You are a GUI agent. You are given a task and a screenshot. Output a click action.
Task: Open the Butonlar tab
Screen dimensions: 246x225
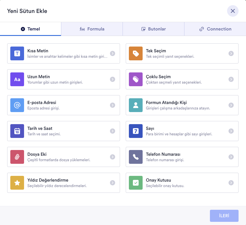pos(153,29)
